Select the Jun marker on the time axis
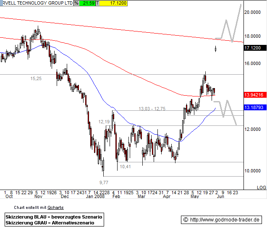267x237 pixels. pyautogui.click(x=220, y=196)
